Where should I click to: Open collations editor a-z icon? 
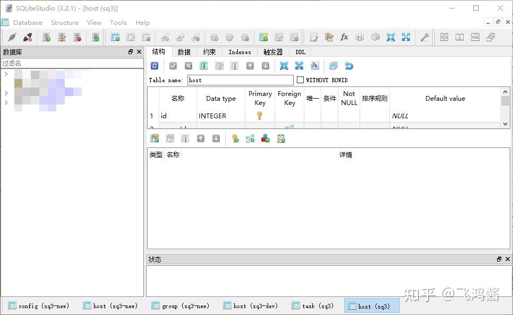(360, 37)
